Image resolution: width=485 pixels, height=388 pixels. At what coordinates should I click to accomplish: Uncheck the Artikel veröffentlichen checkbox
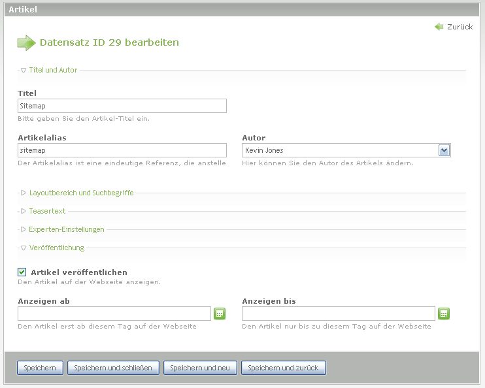point(22,272)
